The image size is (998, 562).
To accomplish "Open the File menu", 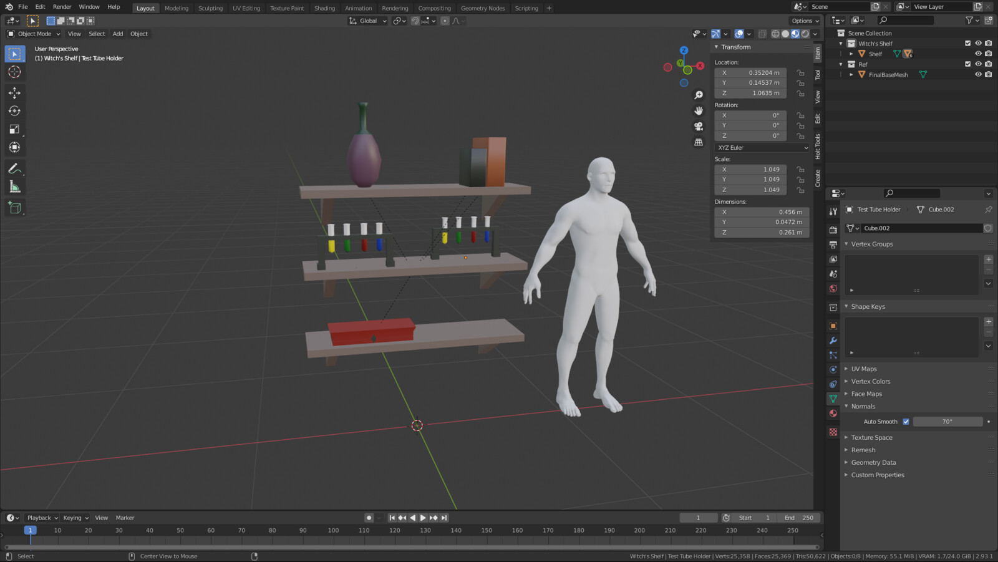I will [23, 7].
